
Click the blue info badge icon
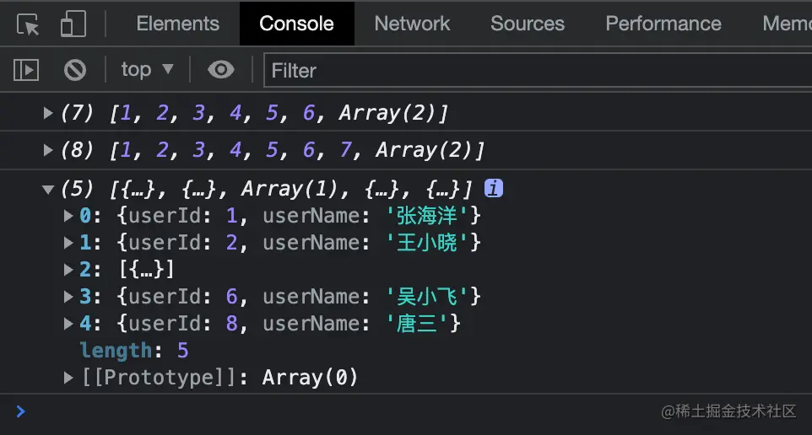pos(494,189)
